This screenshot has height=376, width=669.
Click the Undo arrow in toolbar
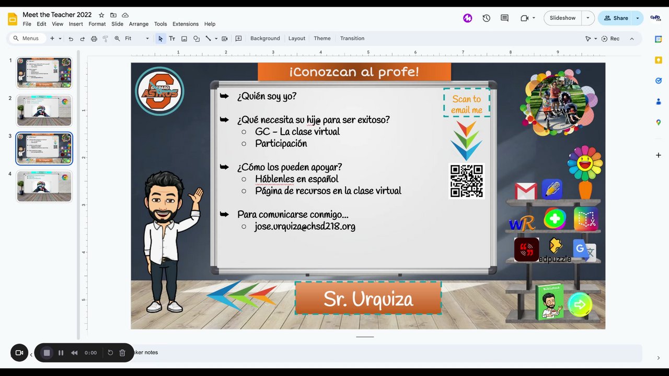71,39
